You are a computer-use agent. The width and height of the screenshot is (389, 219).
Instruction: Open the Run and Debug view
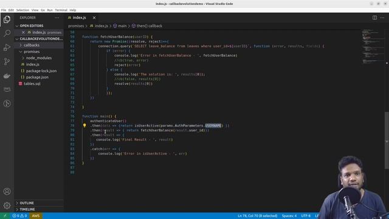tap(7, 47)
